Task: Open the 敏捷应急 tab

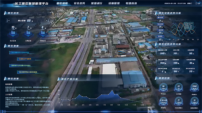Action: [x=131, y=3]
